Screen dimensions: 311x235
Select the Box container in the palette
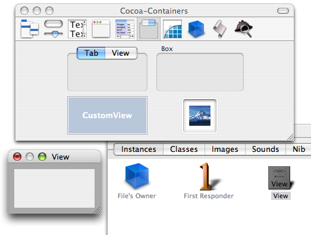(200, 72)
